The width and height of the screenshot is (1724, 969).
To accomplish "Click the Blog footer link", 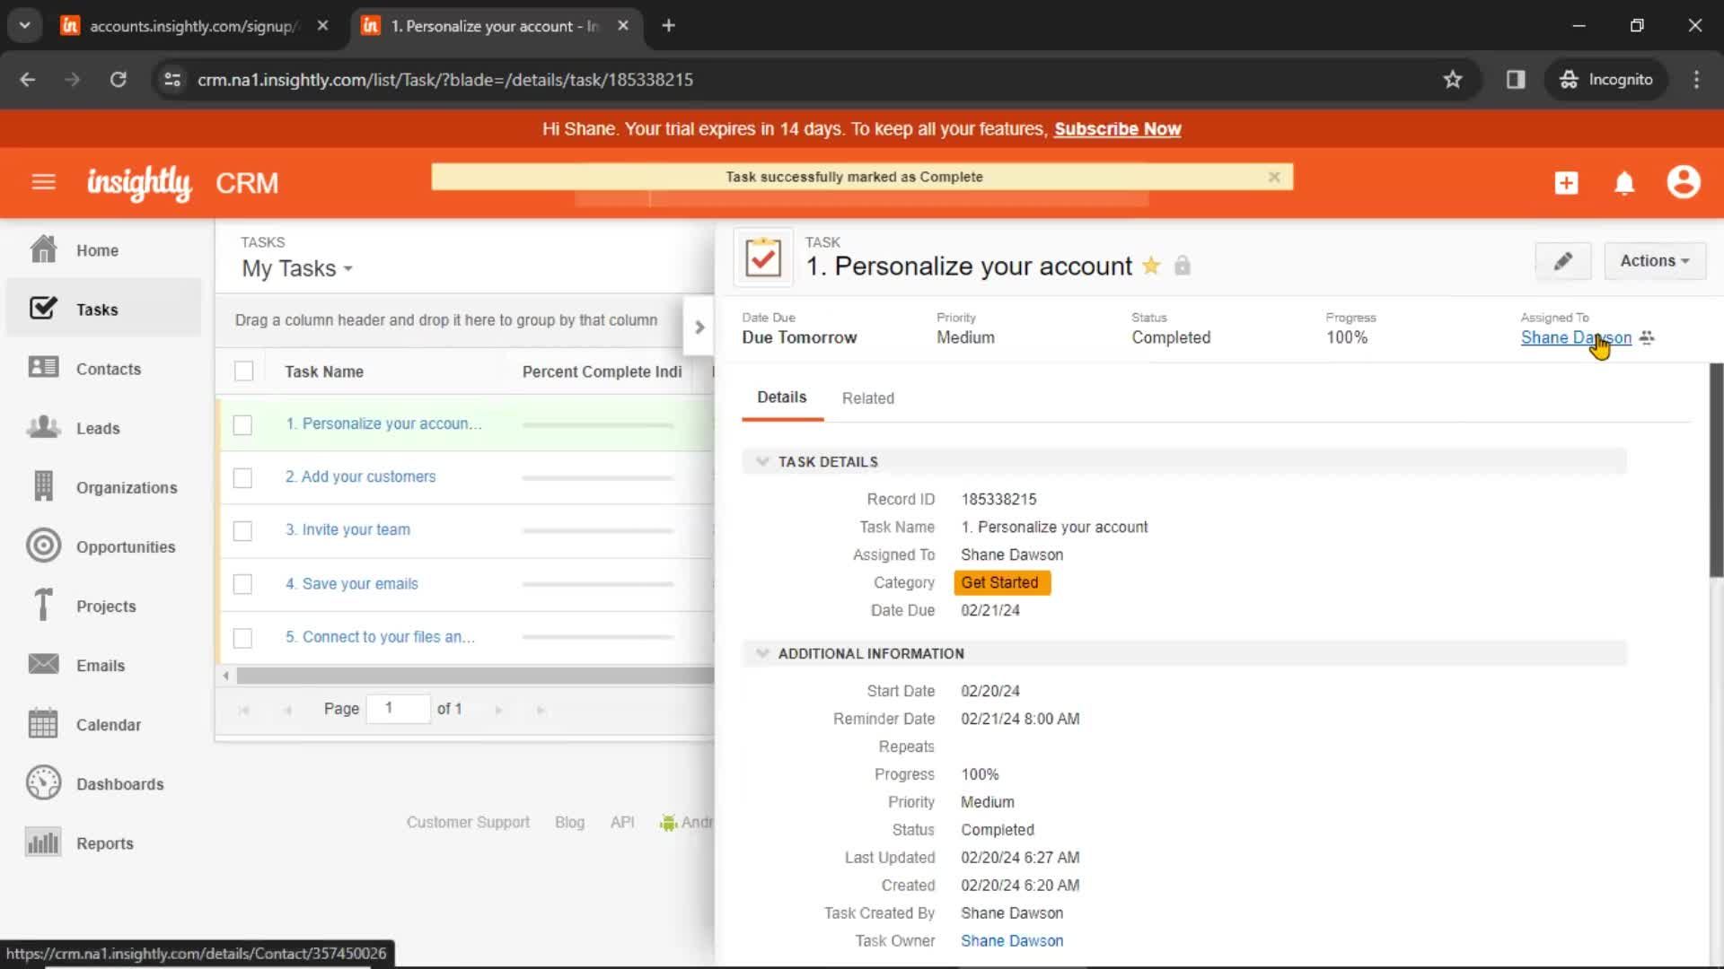I will [x=569, y=822].
